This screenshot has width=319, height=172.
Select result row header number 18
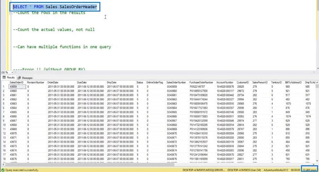[x=5, y=159]
